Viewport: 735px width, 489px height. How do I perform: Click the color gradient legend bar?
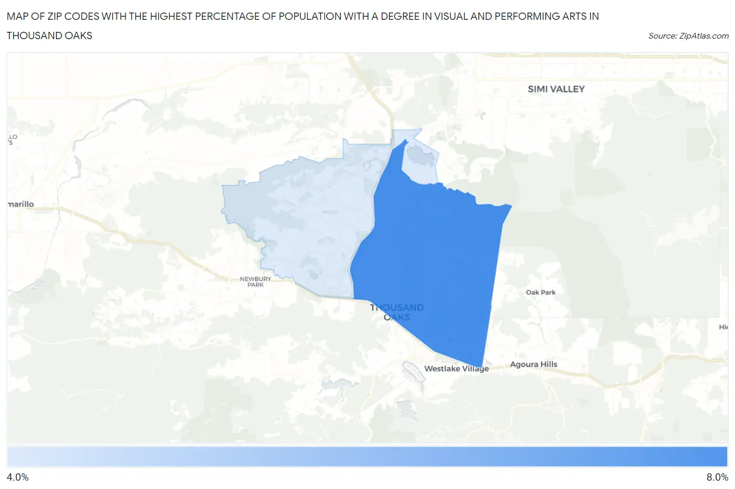click(367, 457)
